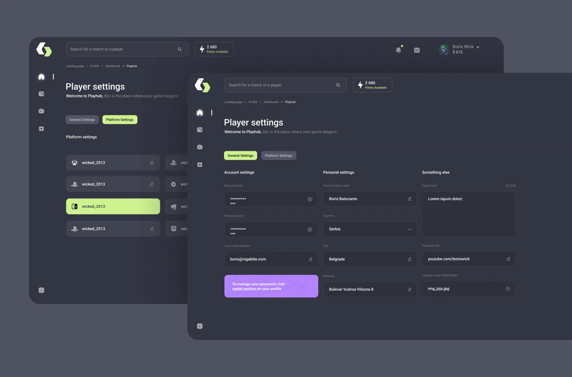Click 2 680 Points Available in back window
572x377 pixels.
(214, 49)
